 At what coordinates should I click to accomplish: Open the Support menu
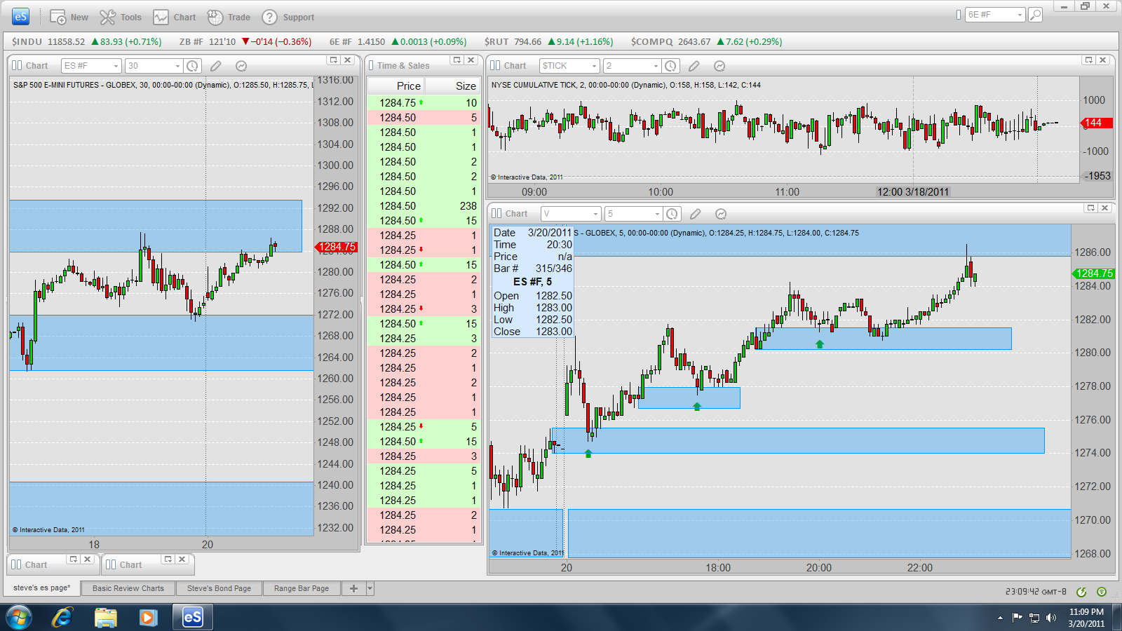[x=288, y=17]
